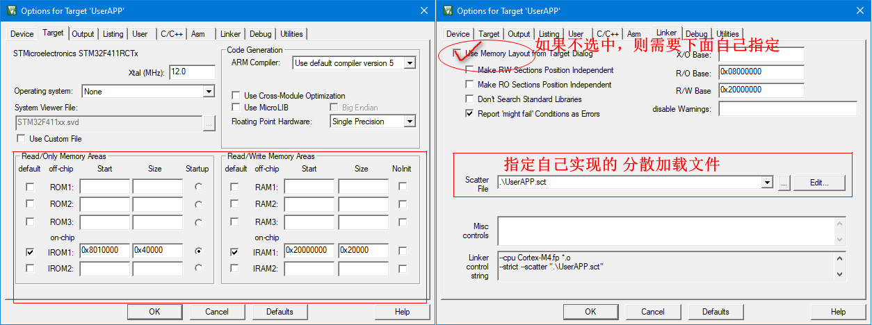Click Help in the Target dialog
Viewport: 872px width, 325px height.
click(x=403, y=312)
